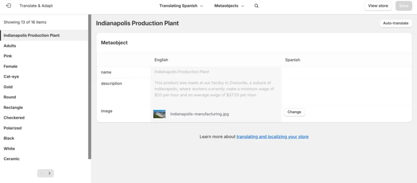The width and height of the screenshot is (417, 183).
Task: Click the Auto-translate button
Action: point(395,23)
